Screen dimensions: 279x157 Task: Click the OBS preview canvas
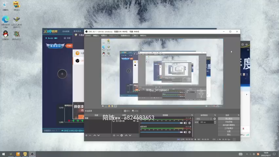162,72
